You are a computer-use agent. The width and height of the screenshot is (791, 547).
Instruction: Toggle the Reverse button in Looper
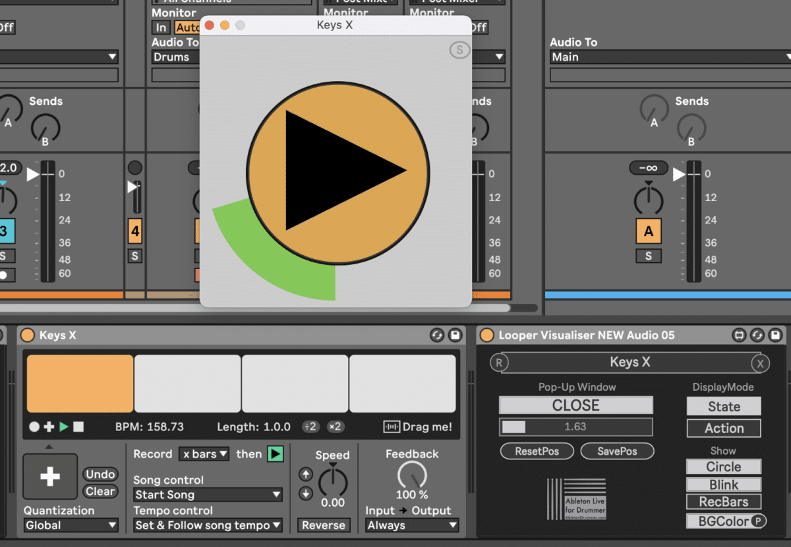point(324,525)
